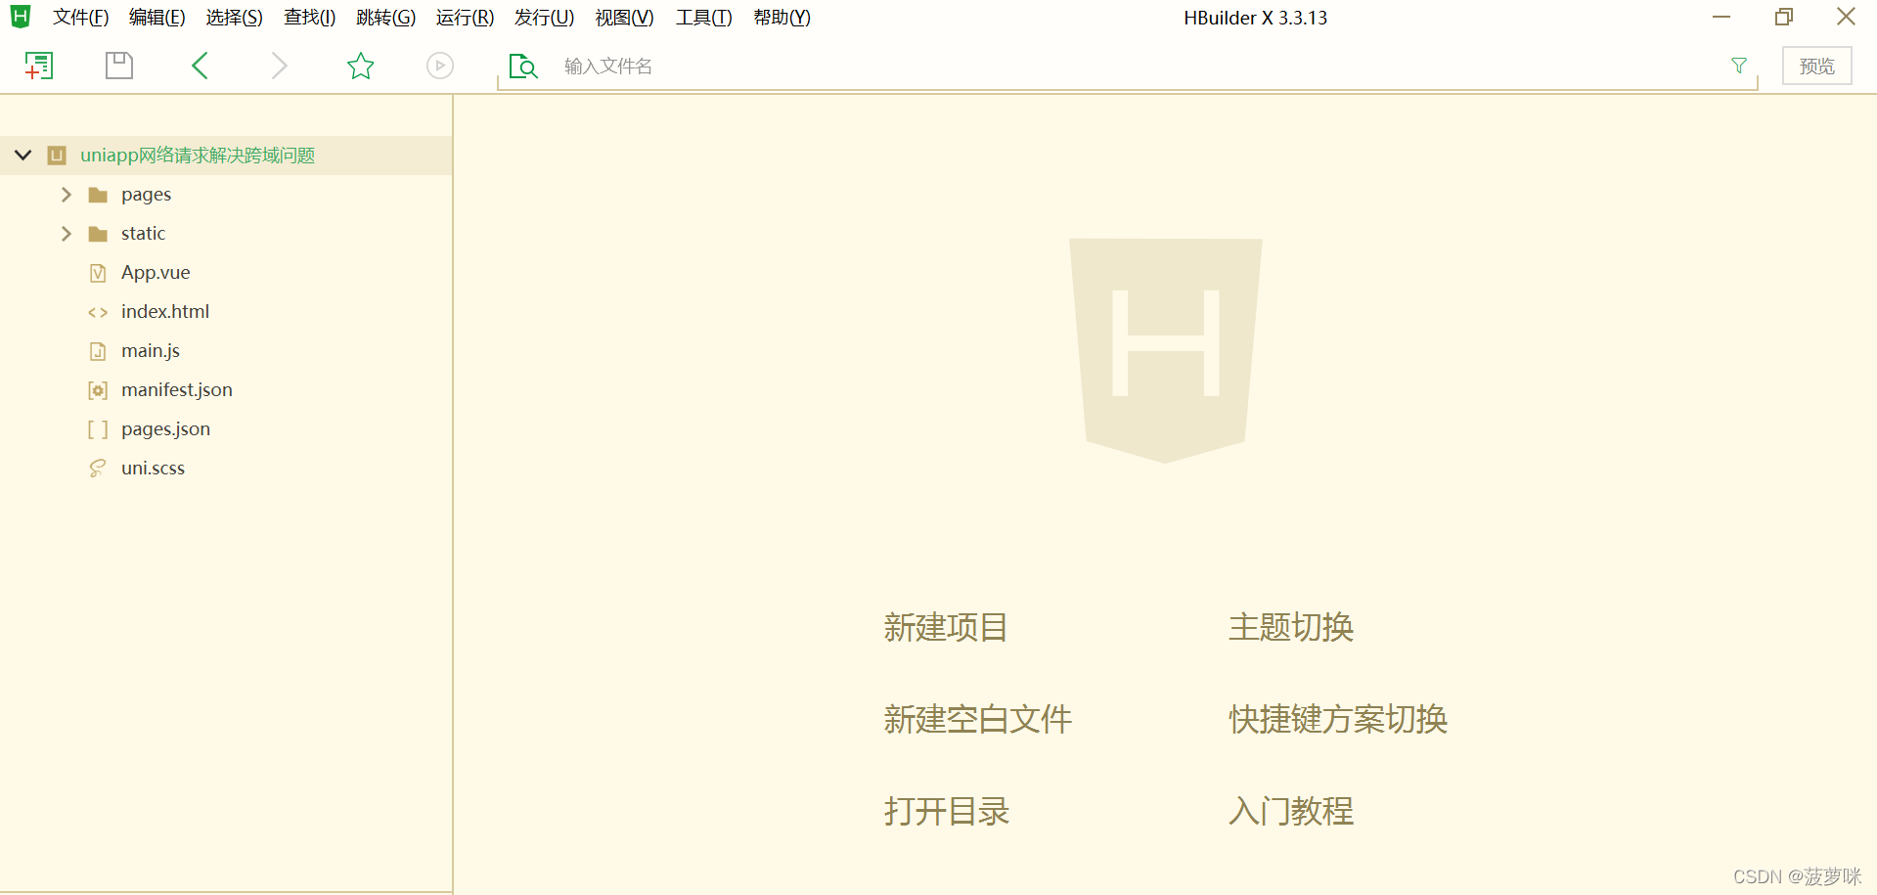Click the save disk icon
The height and width of the screenshot is (895, 1877).
click(x=119, y=66)
